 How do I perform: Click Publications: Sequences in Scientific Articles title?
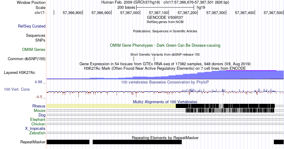165,31
